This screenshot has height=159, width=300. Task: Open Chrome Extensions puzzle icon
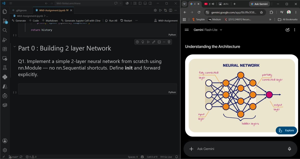tap(271, 12)
